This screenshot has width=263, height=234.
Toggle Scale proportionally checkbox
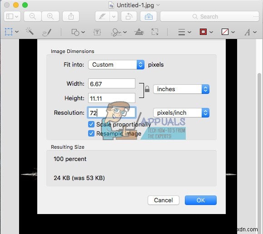tap(91, 124)
